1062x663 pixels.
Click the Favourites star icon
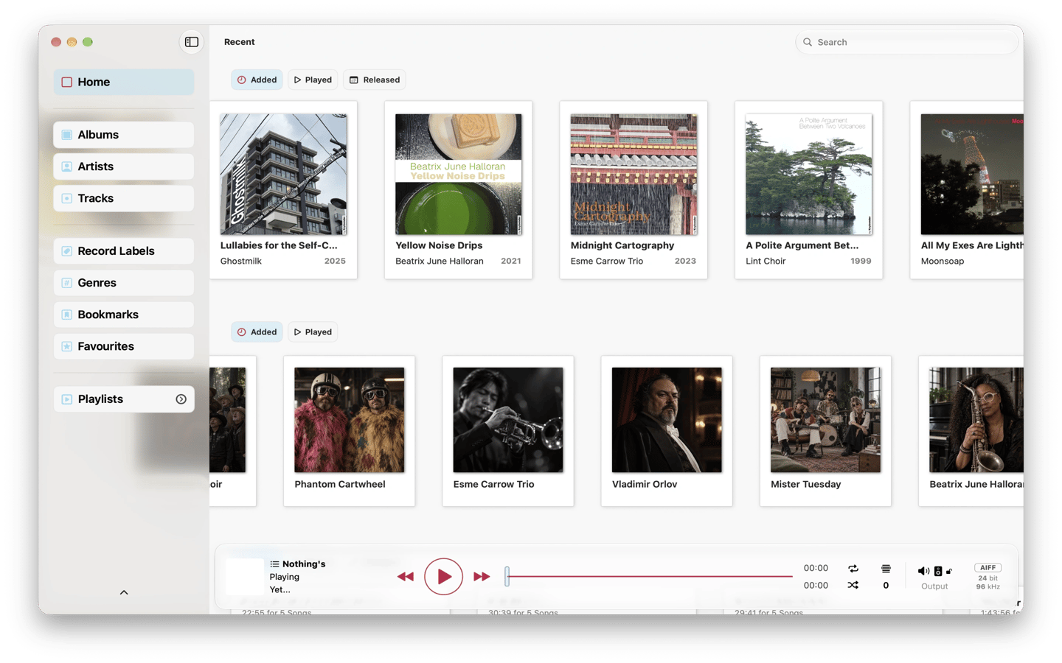67,346
